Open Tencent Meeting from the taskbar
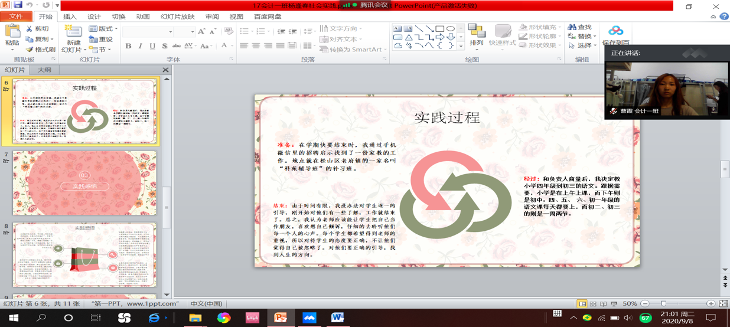The width and height of the screenshot is (730, 327). pos(309,318)
